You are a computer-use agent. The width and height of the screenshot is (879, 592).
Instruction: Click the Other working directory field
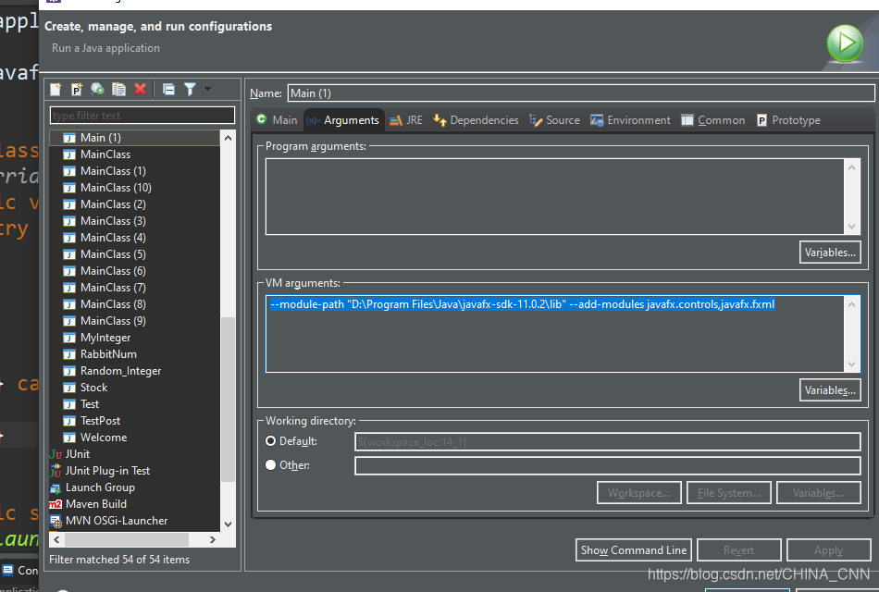click(608, 465)
